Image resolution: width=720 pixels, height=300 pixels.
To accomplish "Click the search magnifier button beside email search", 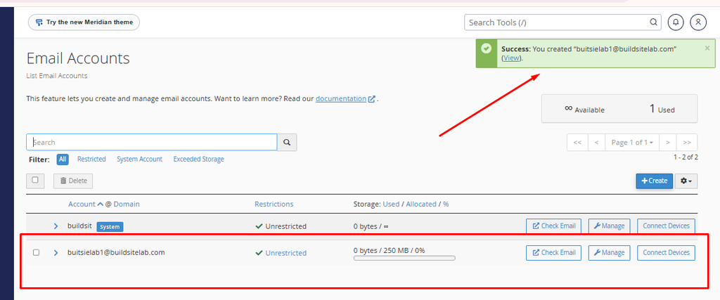I will pos(287,142).
